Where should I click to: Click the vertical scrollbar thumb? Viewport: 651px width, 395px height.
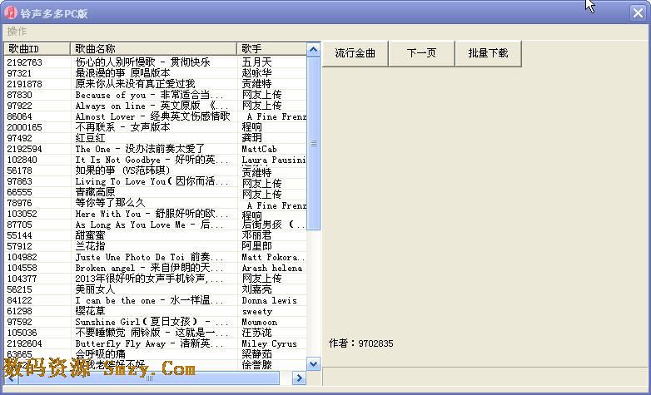[314, 143]
